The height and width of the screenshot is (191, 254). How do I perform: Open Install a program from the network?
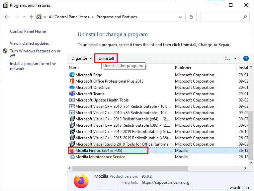click(33, 66)
